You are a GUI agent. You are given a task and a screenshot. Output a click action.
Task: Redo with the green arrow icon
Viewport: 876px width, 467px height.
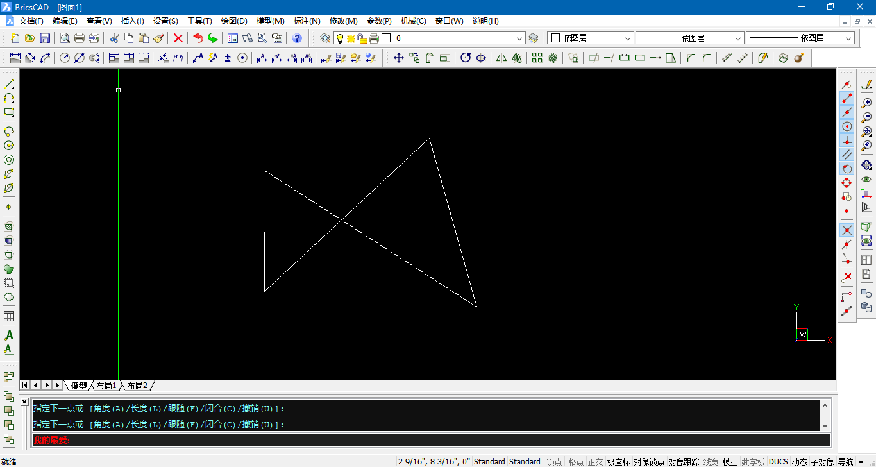(x=213, y=38)
